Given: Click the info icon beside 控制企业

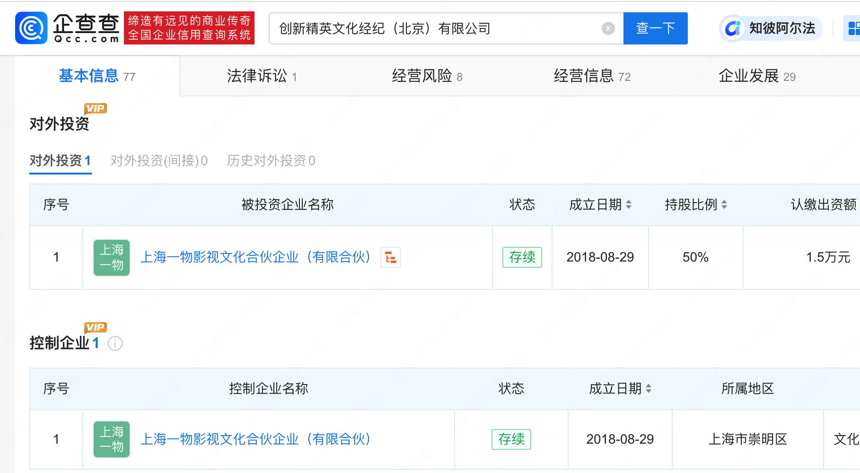Looking at the screenshot, I should tap(115, 343).
